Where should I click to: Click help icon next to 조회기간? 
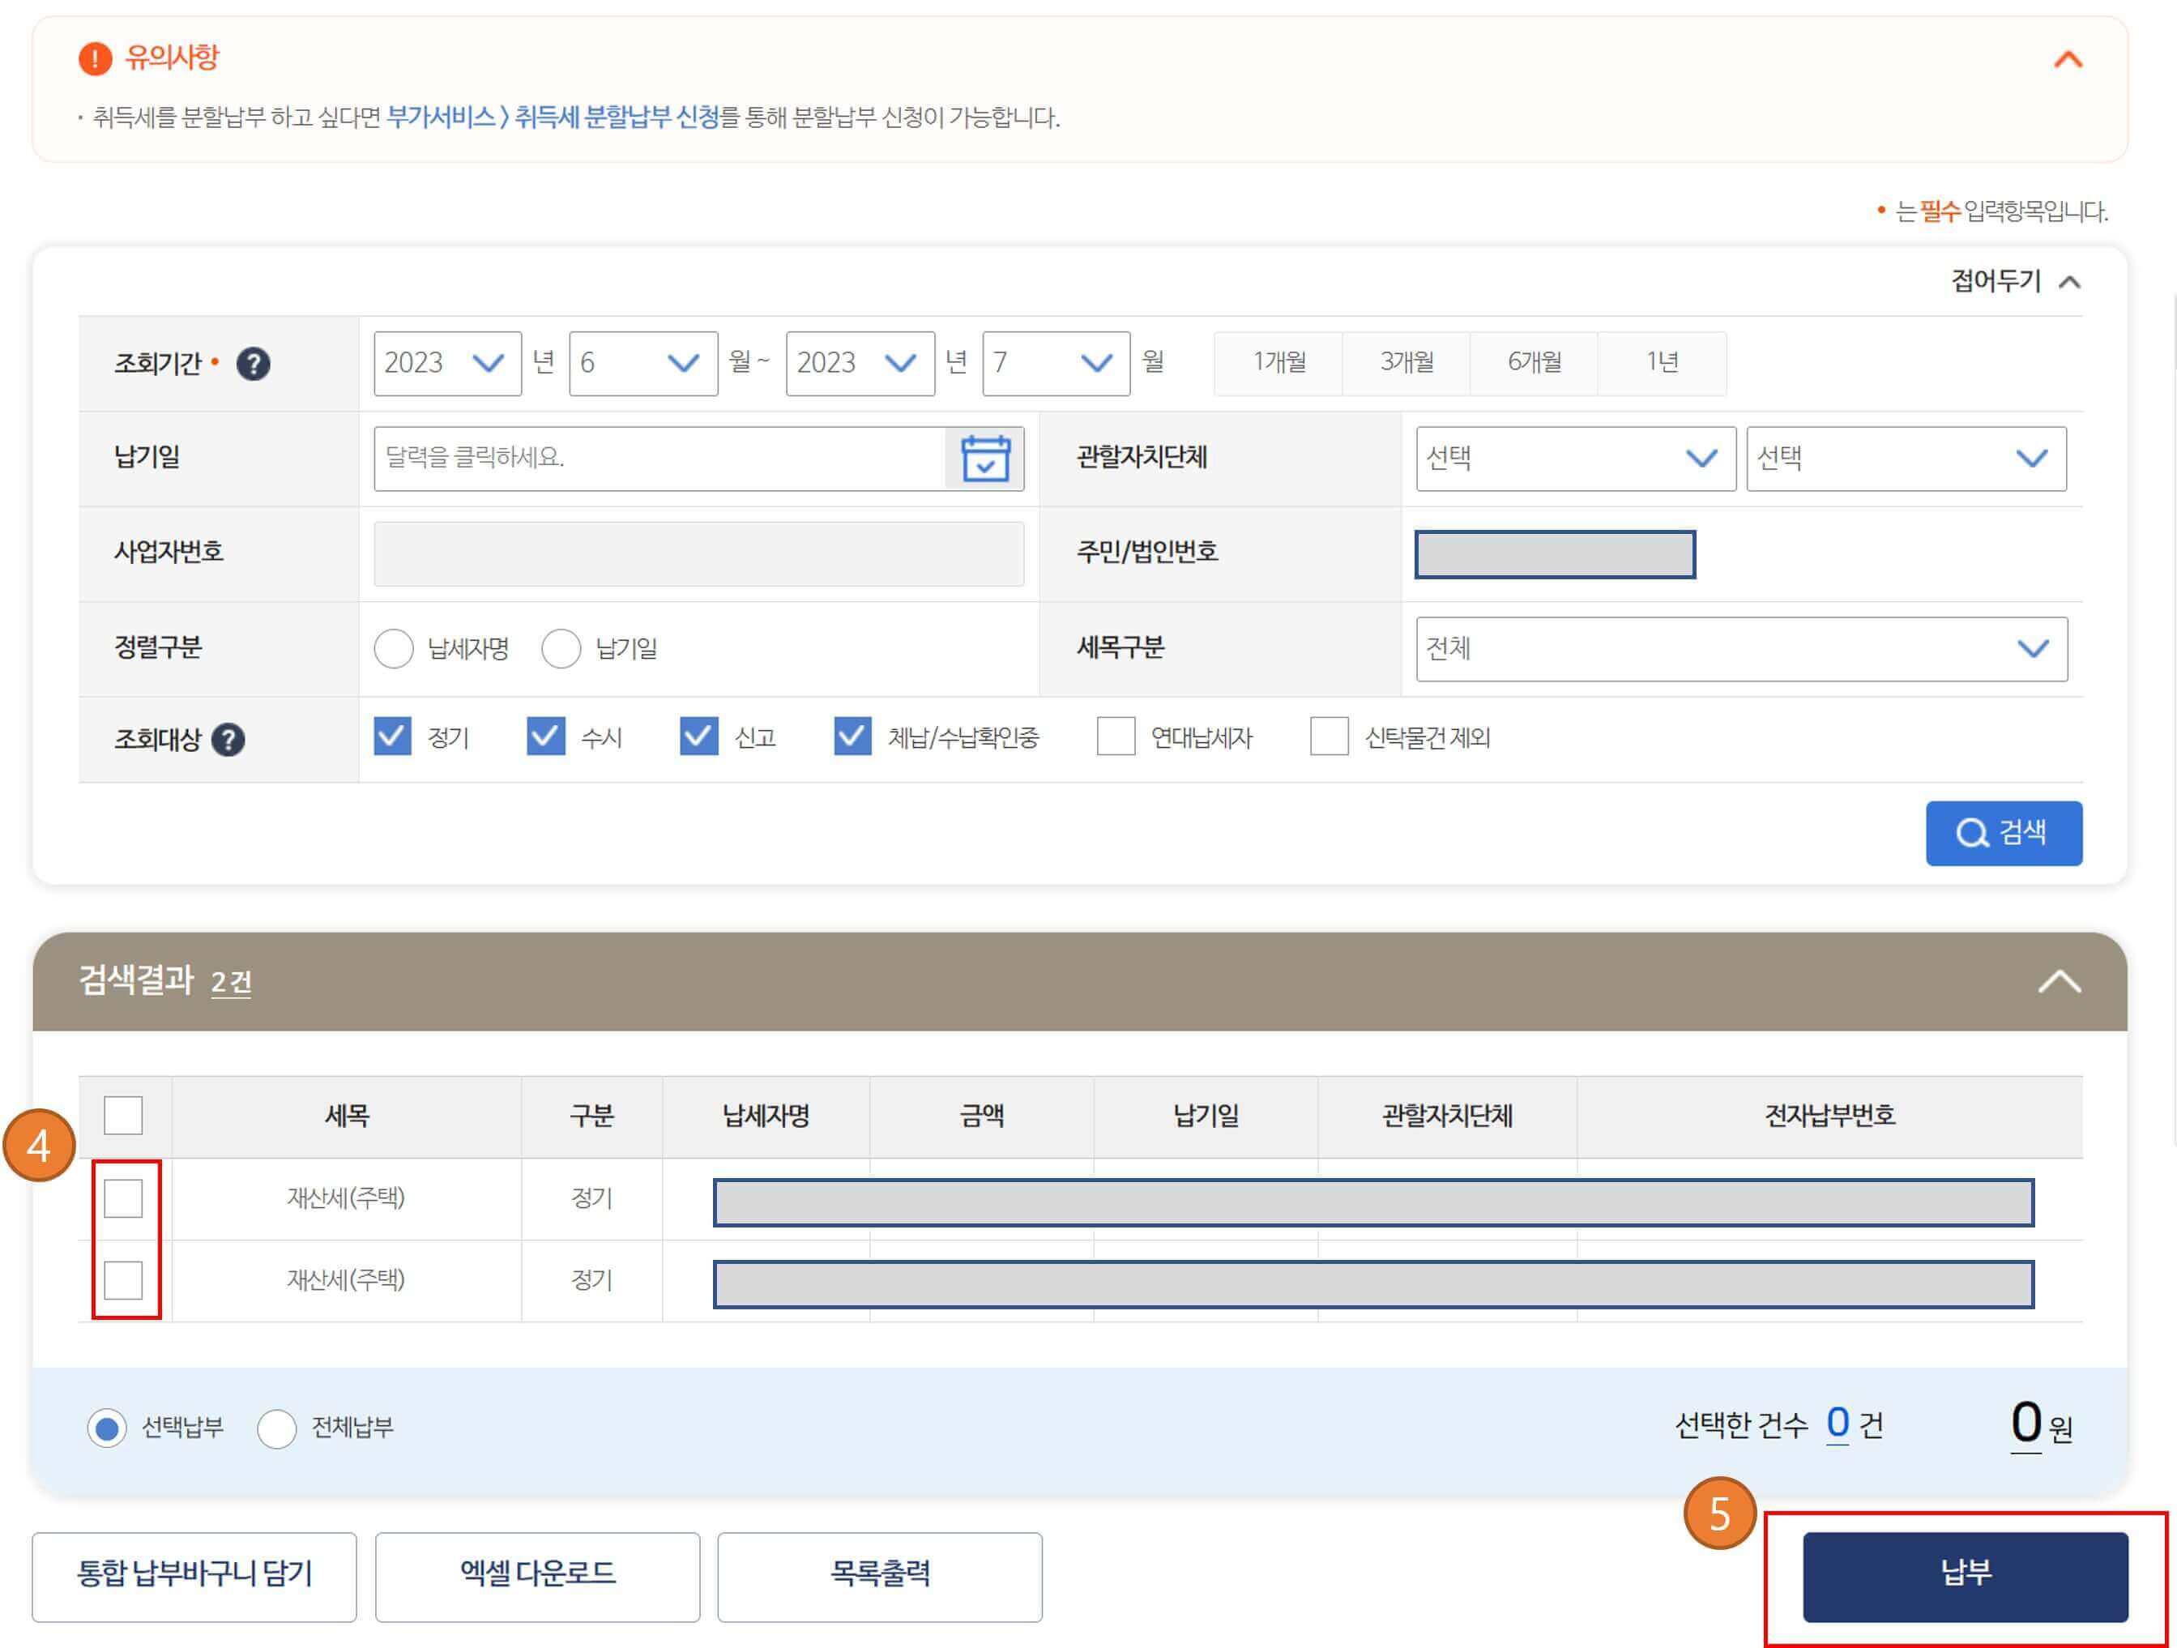[253, 365]
